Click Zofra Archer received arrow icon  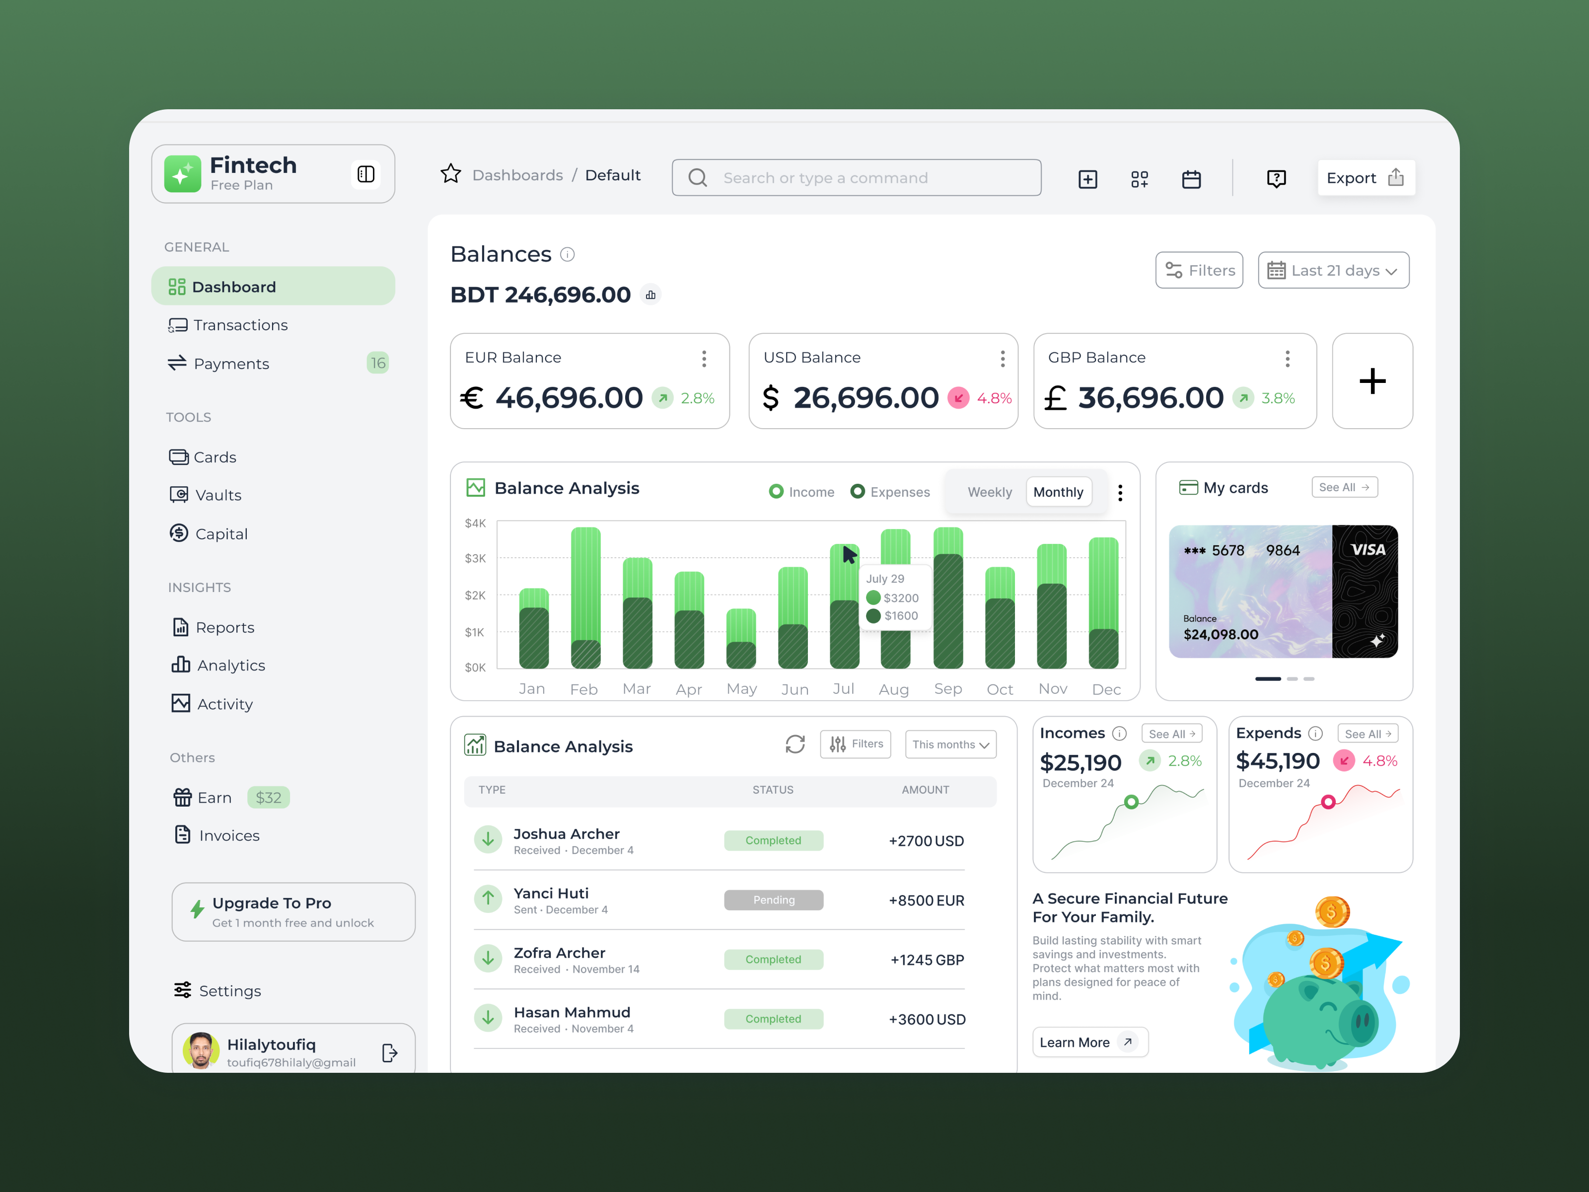point(488,959)
